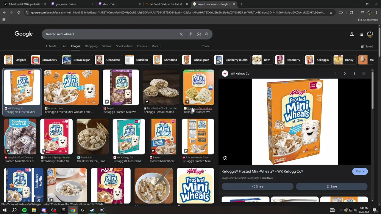Go back to previous page

point(4,12)
